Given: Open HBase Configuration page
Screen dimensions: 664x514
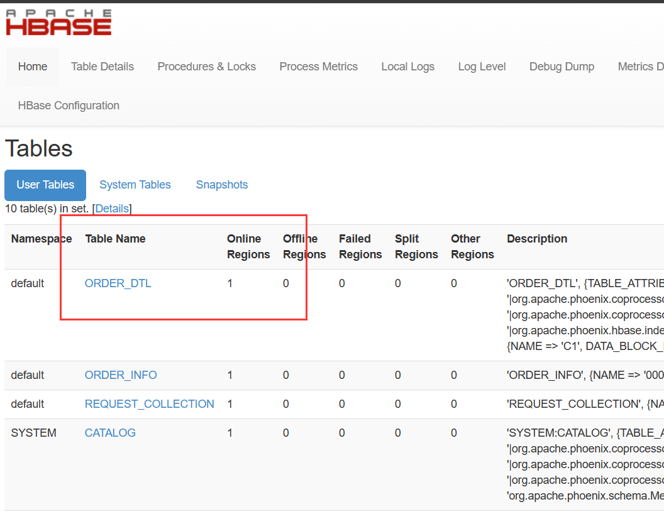Looking at the screenshot, I should [x=69, y=106].
